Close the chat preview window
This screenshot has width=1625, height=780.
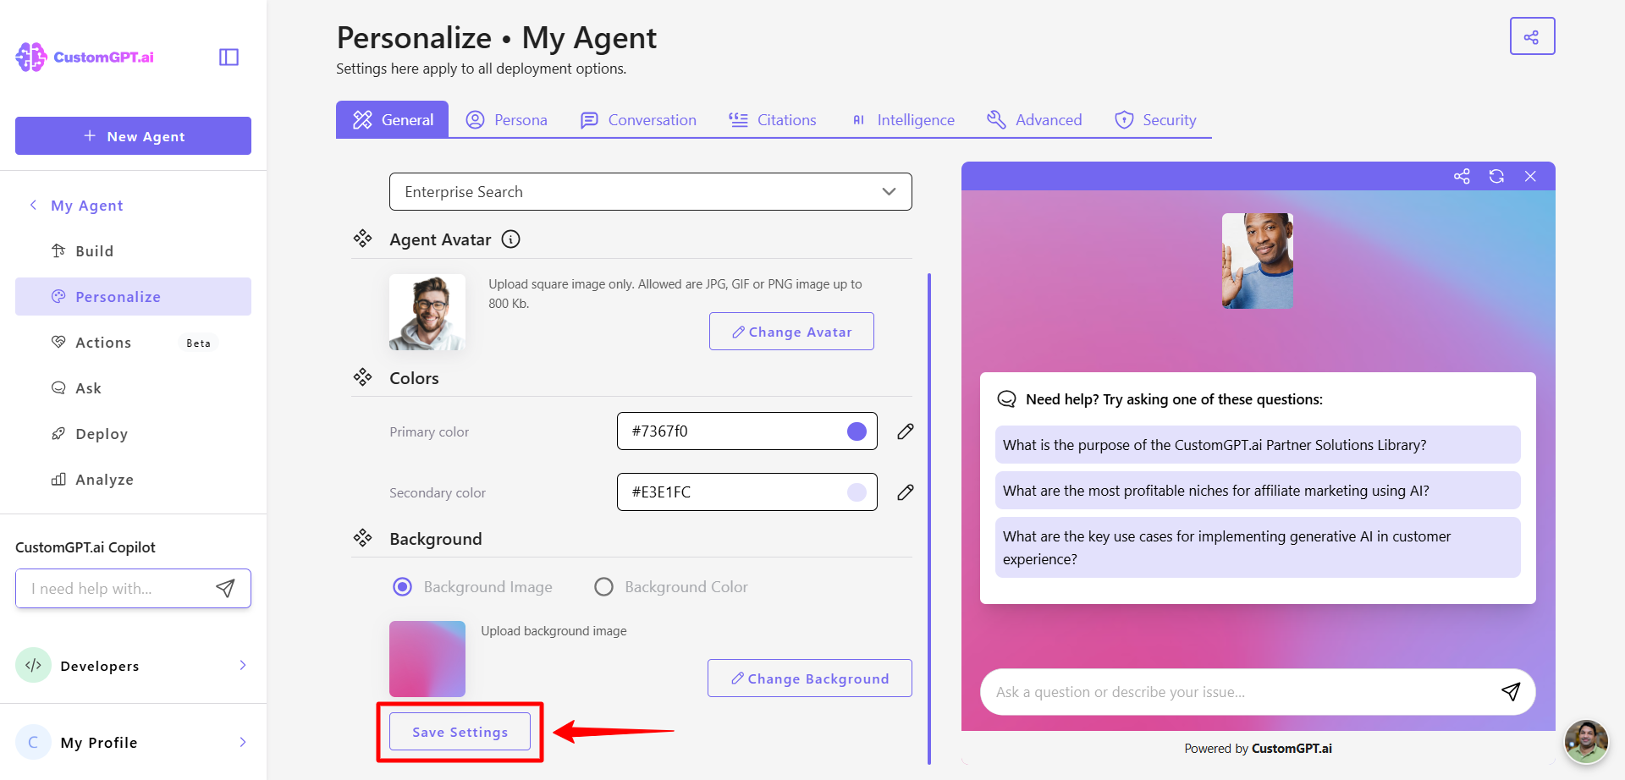click(1530, 176)
